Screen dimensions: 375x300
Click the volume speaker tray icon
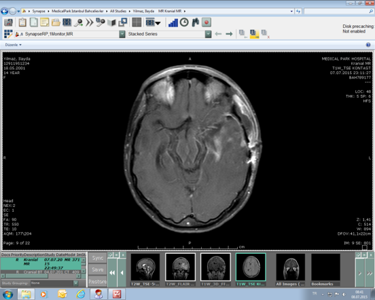tap(344, 295)
